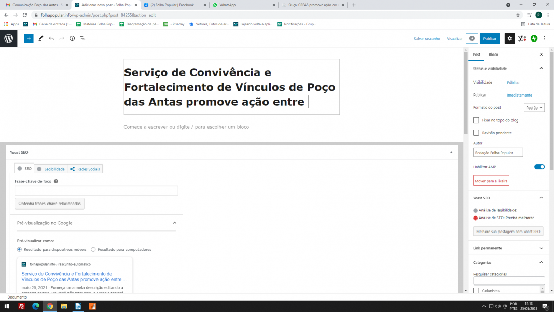Screen dimensions: 554x312
Task: Click the undo arrow in editor toolbar
Action: pyautogui.click(x=51, y=38)
